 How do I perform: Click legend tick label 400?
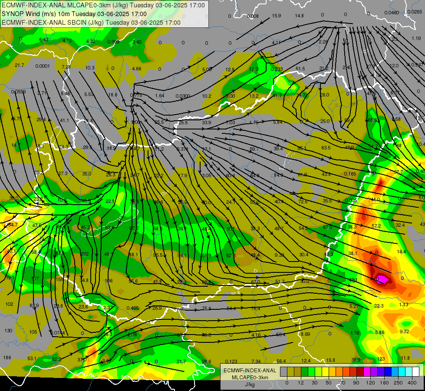click(x=412, y=383)
